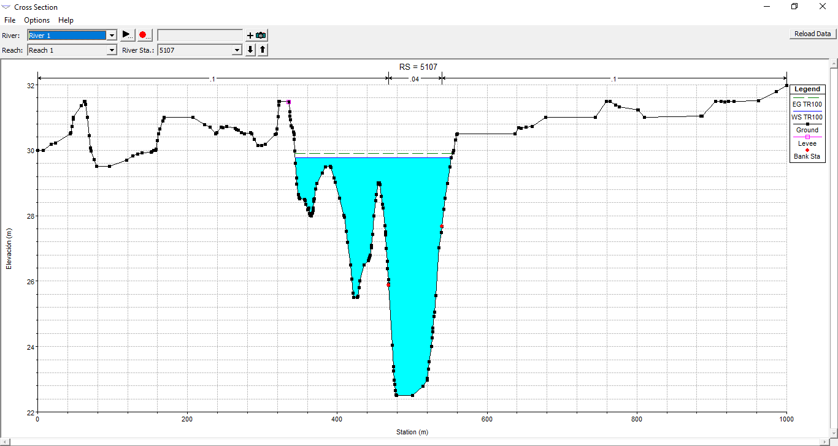Click the empty field beside the record button
Viewport: 838px width, 446px height.
200,35
